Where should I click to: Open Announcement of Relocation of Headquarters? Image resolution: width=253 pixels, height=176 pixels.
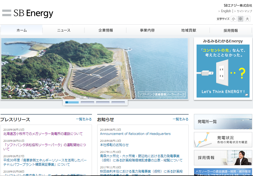(x=135, y=134)
